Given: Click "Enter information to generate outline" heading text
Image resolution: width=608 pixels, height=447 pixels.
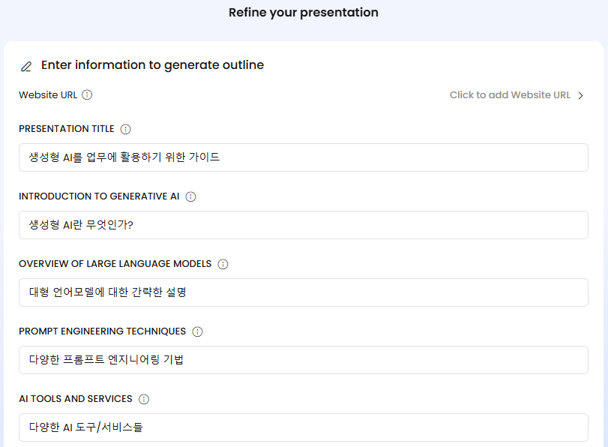Looking at the screenshot, I should coord(152,65).
